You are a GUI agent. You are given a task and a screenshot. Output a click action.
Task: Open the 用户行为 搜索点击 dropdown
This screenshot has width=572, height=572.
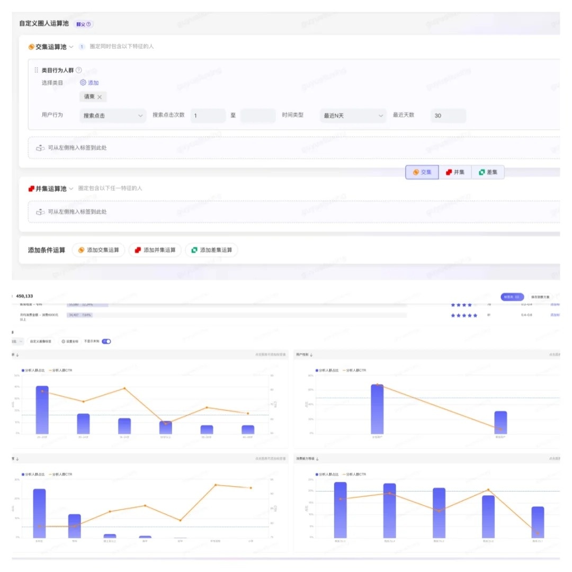pos(113,115)
